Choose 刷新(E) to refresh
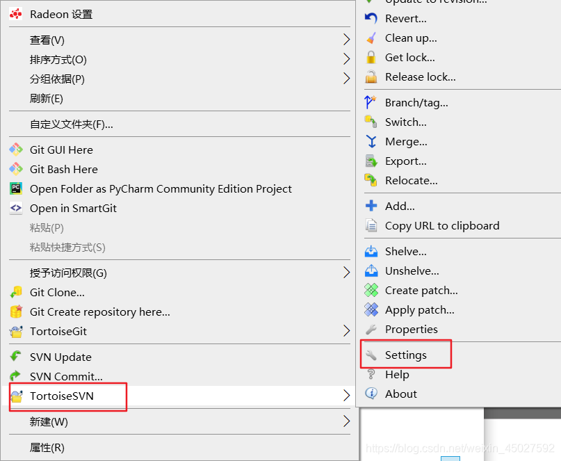This screenshot has height=461, width=561. coord(46,99)
